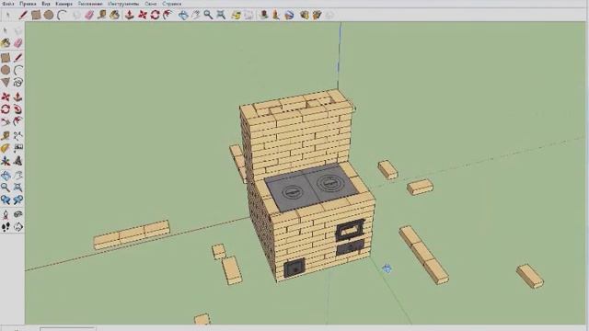This screenshot has height=331, width=589.
Task: Open the Рисование menu
Action: pyautogui.click(x=90, y=4)
